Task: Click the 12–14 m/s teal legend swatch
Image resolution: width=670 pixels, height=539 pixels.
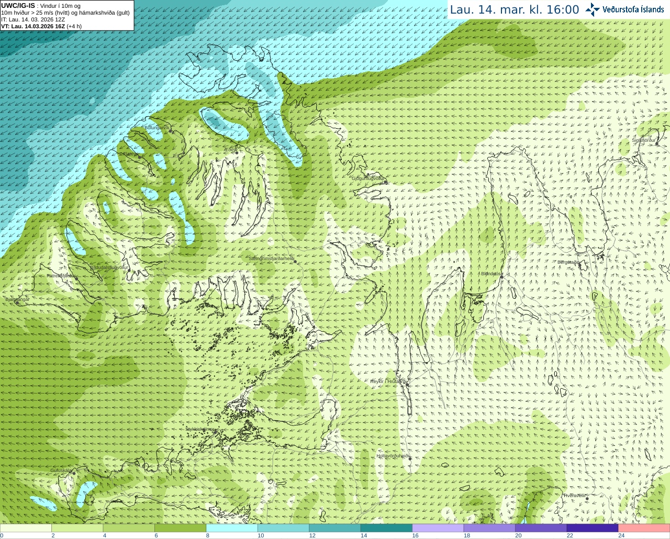Action: click(x=335, y=528)
